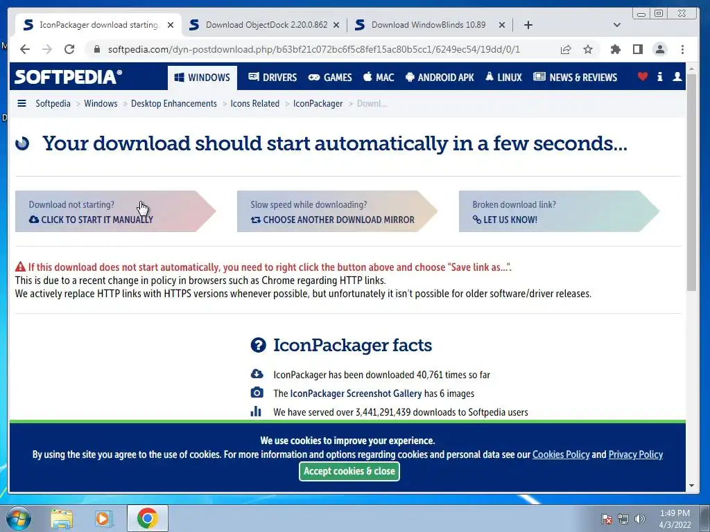Click the info 'i' icon in header
Image resolution: width=710 pixels, height=532 pixels.
point(660,76)
